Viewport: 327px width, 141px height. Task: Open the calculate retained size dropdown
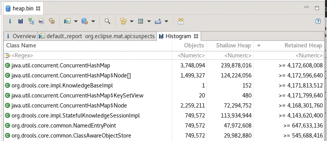point(149,21)
